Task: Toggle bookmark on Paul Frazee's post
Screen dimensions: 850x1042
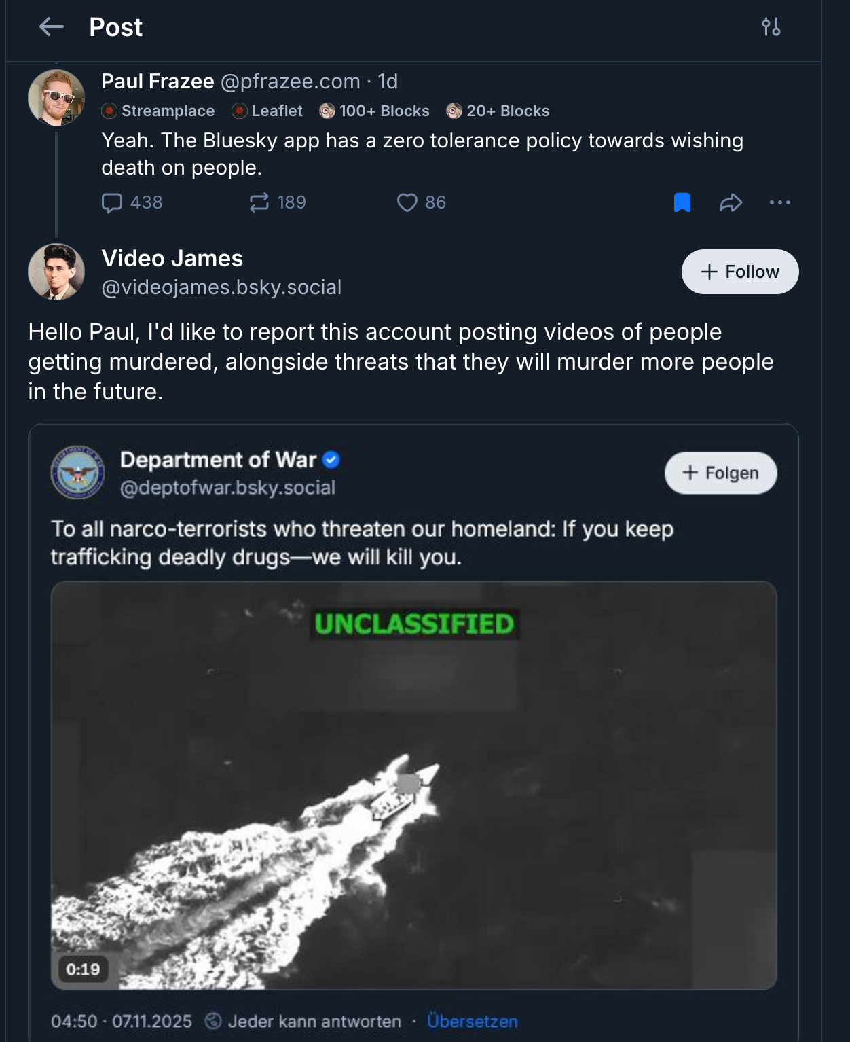Action: point(682,202)
